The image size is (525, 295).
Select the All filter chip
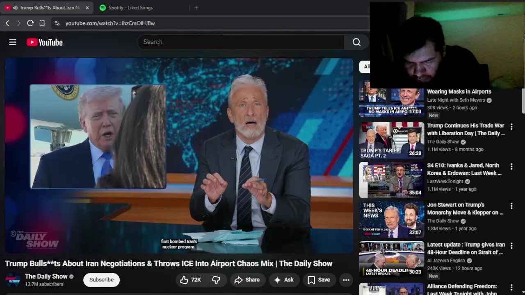pos(365,66)
